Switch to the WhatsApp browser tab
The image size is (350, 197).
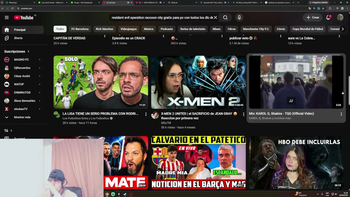pyautogui.click(x=20, y=2)
